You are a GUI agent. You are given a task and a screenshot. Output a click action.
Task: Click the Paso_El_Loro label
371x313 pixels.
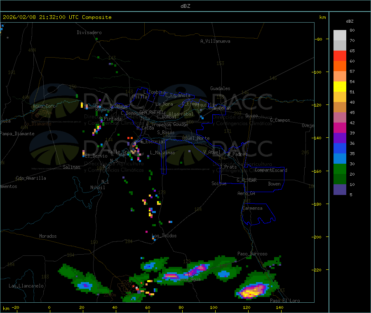click(x=285, y=301)
